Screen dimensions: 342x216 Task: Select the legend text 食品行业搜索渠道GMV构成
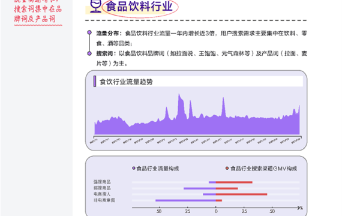click(263, 169)
